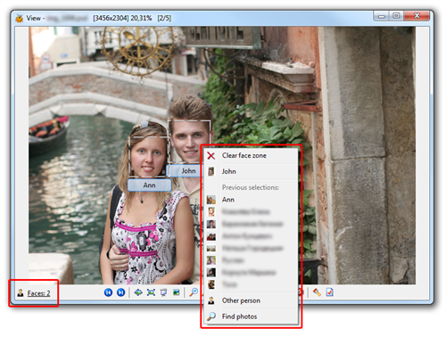Open the pencil edit tool icon
This screenshot has height=337, width=446.
[x=317, y=292]
